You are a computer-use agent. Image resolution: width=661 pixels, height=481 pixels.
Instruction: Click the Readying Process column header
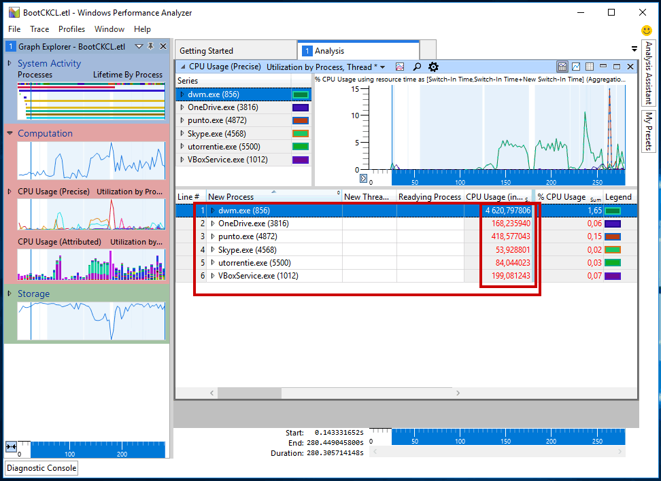coord(430,197)
